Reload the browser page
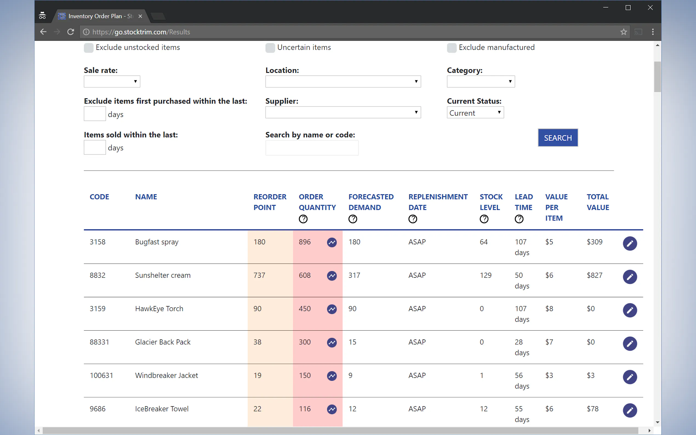The height and width of the screenshot is (435, 696). click(70, 32)
